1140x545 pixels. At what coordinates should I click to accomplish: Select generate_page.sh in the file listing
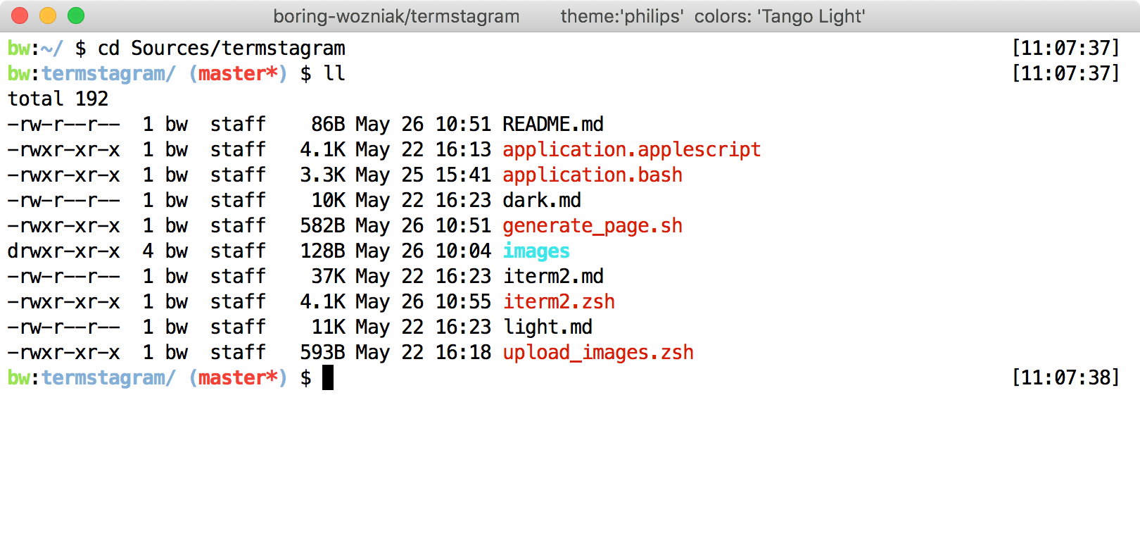pos(593,226)
